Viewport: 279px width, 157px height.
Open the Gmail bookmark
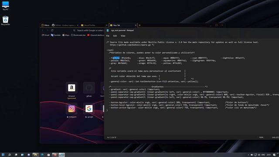[45, 35]
